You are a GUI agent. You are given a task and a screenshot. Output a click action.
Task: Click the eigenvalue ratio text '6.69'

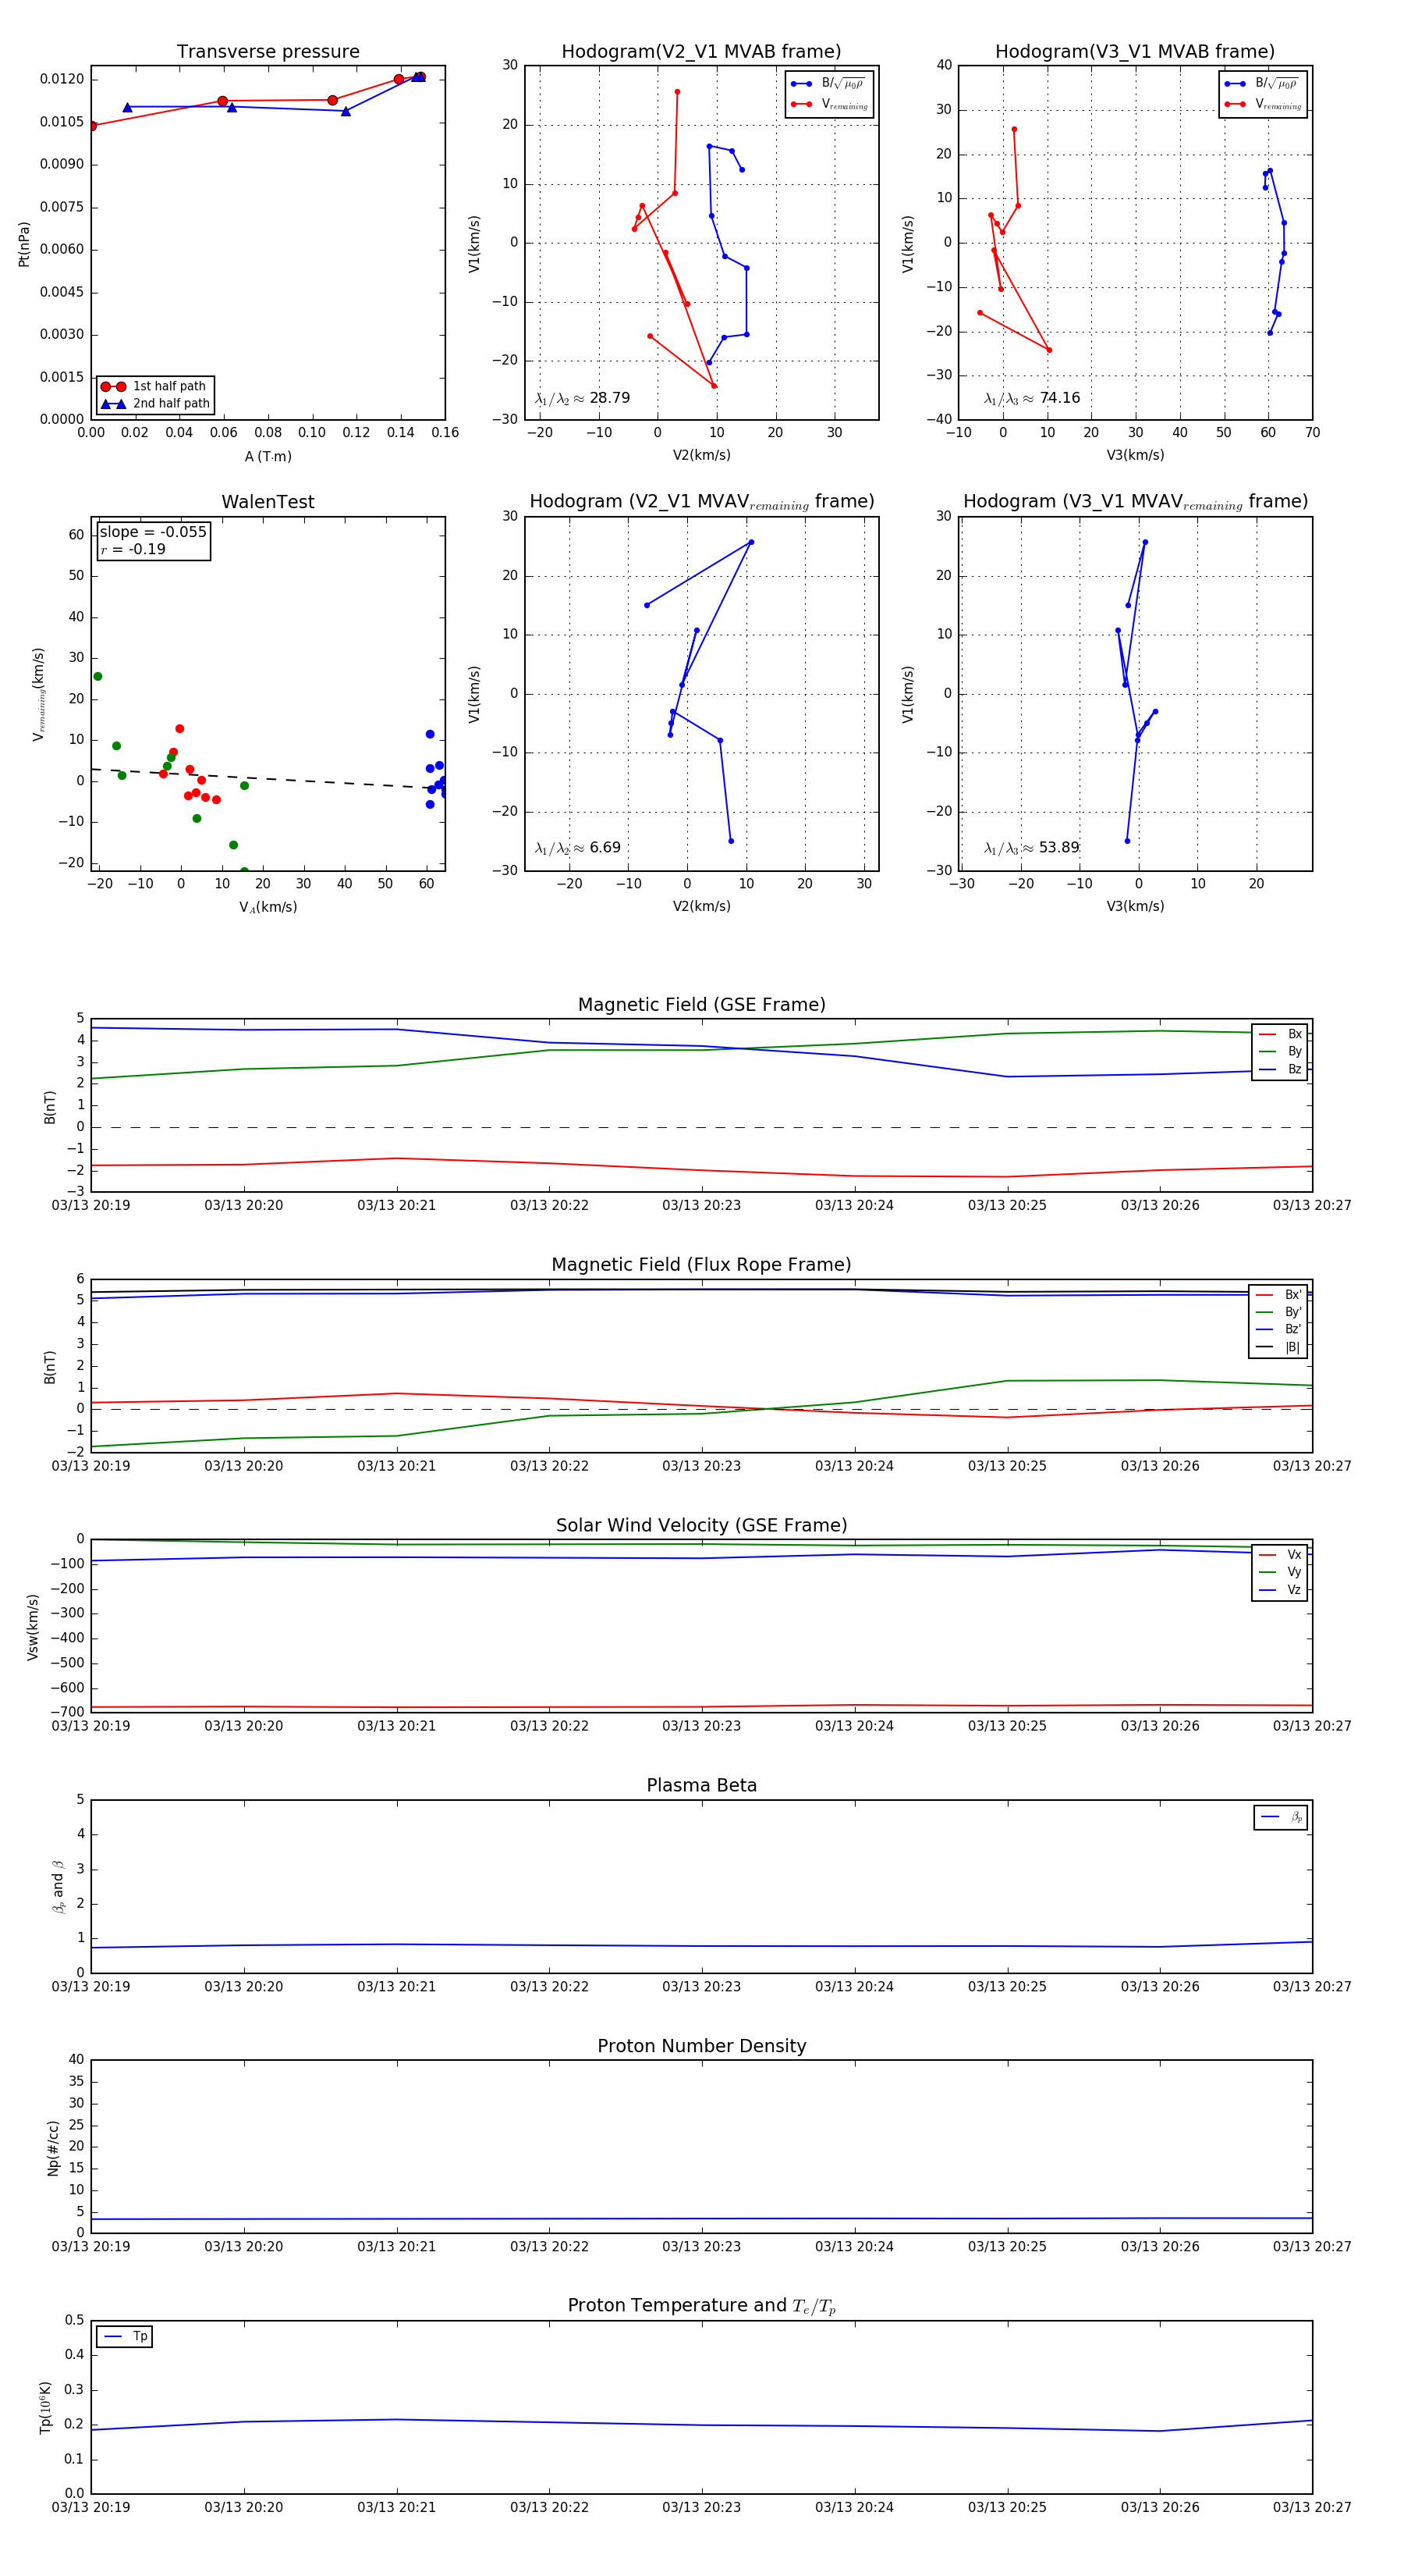coord(604,848)
